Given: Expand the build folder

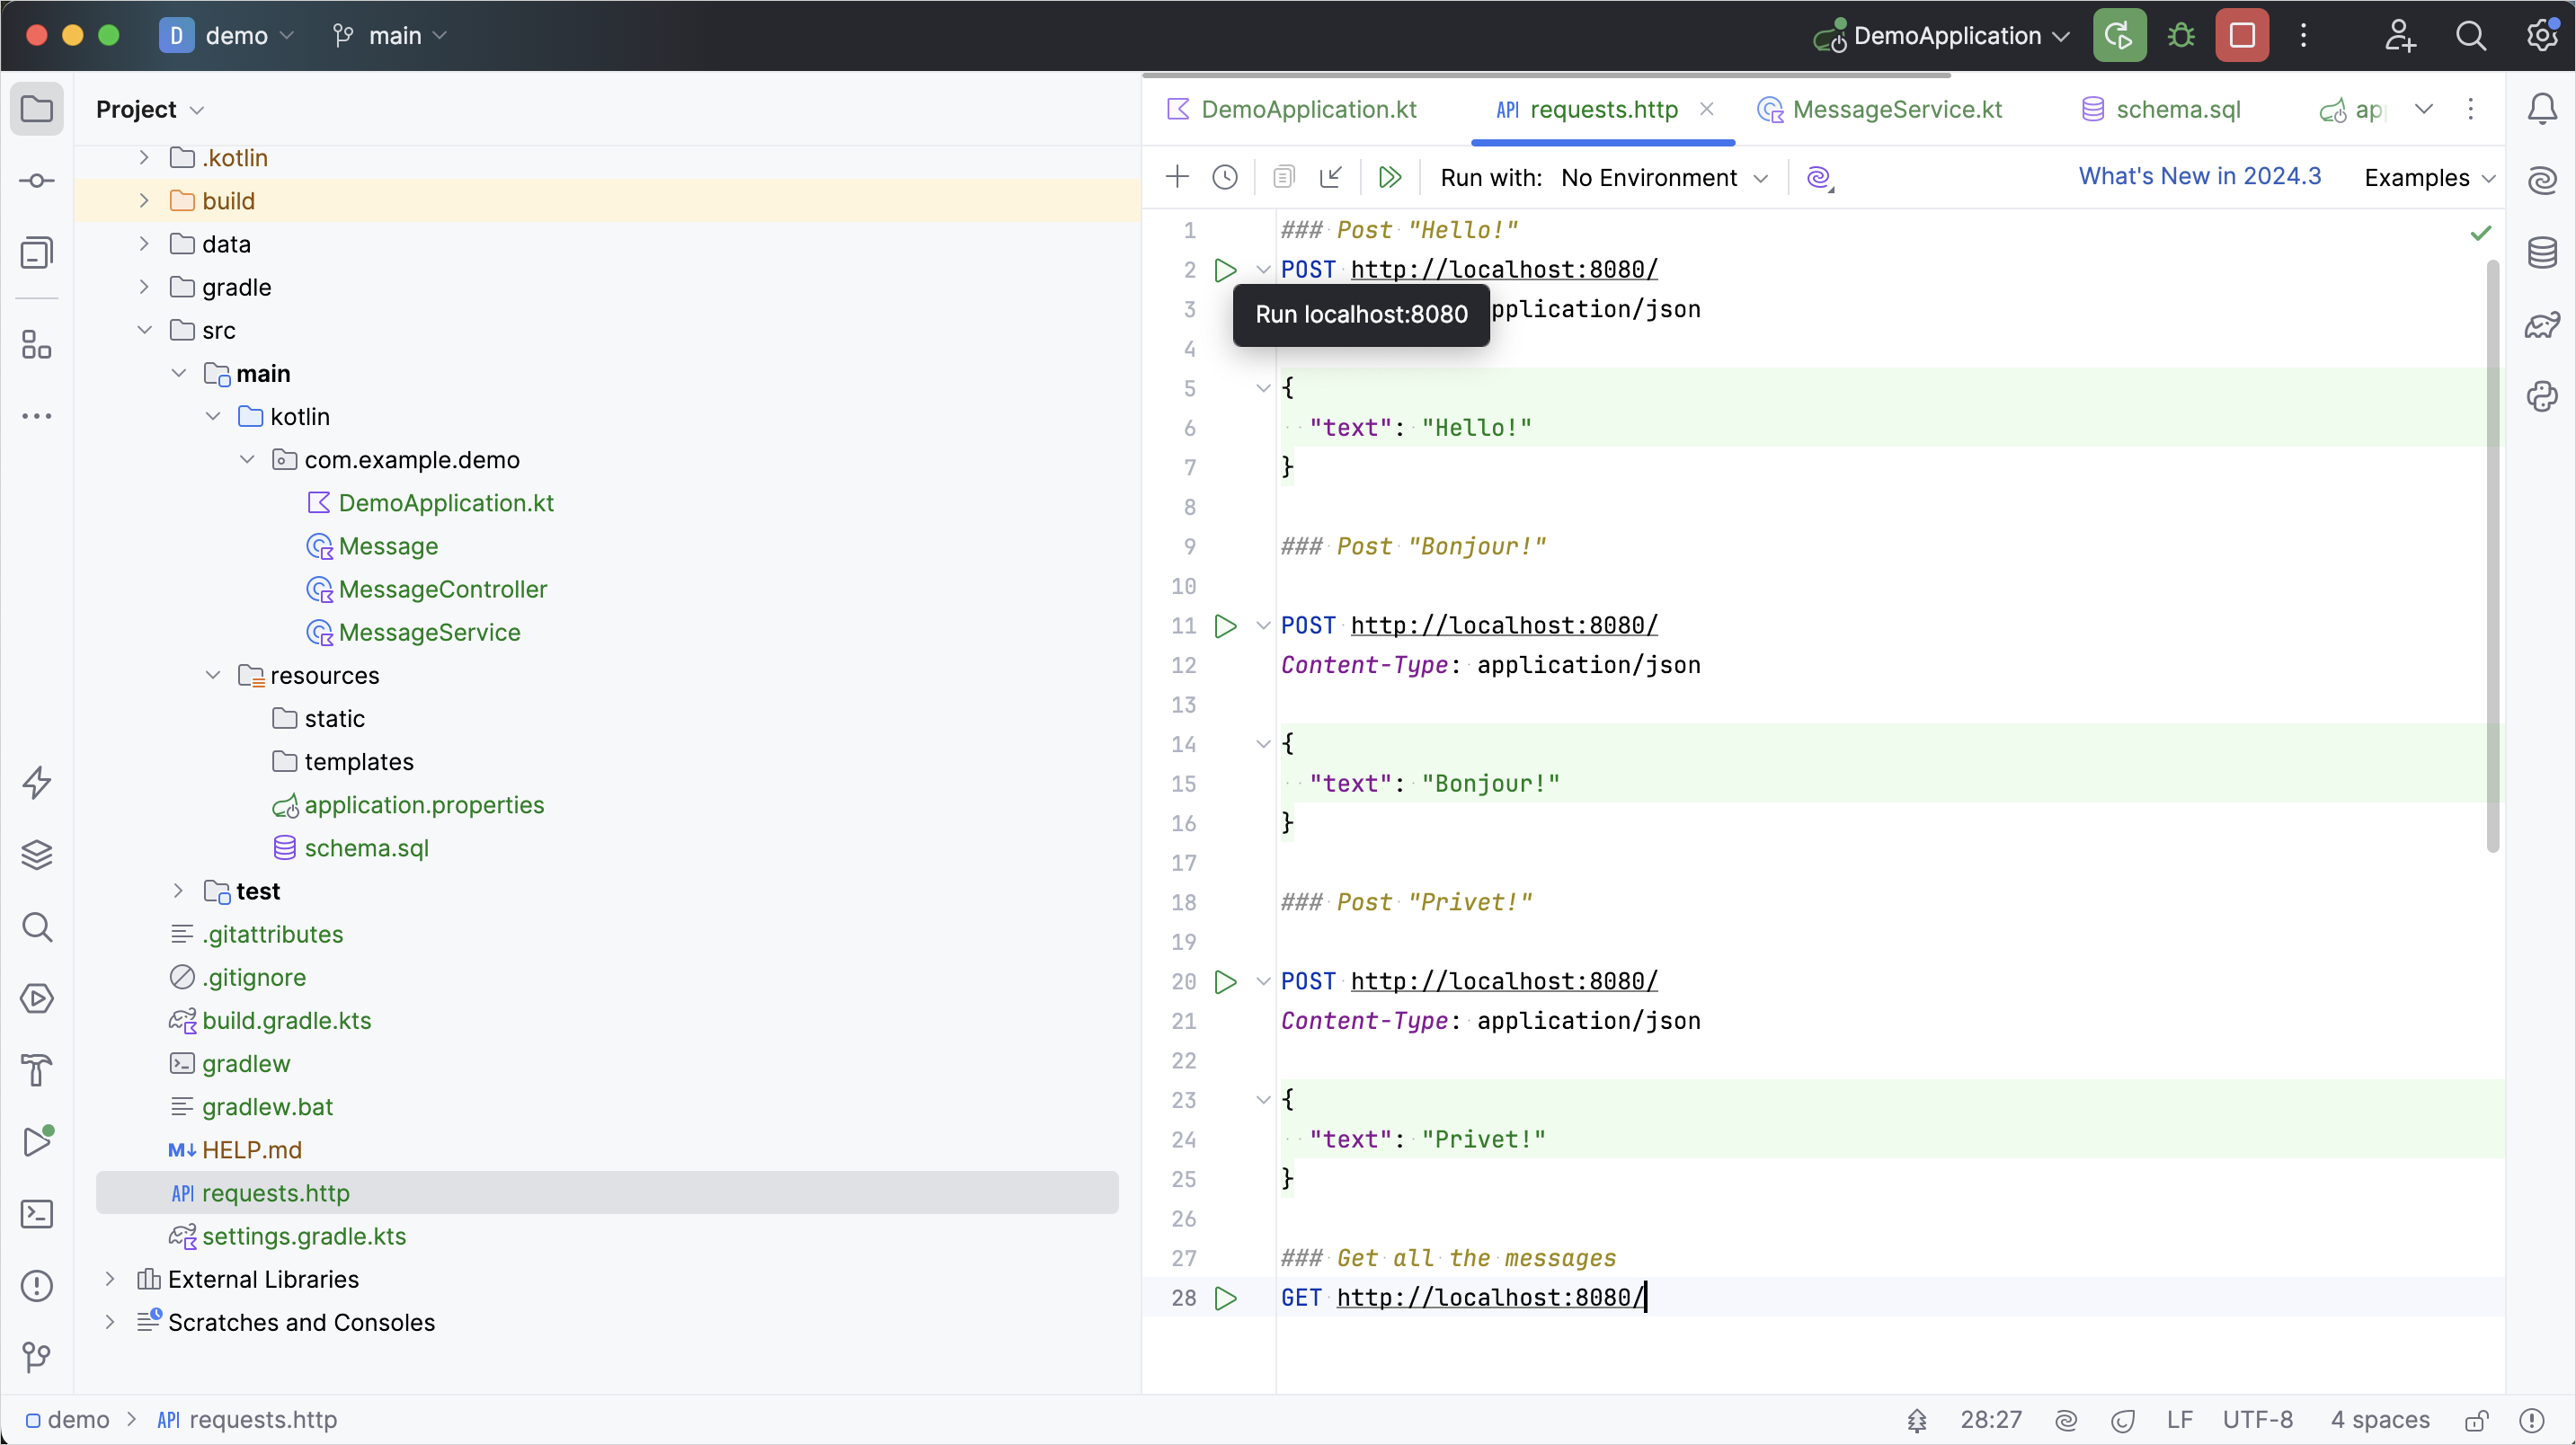Looking at the screenshot, I should [x=144, y=201].
